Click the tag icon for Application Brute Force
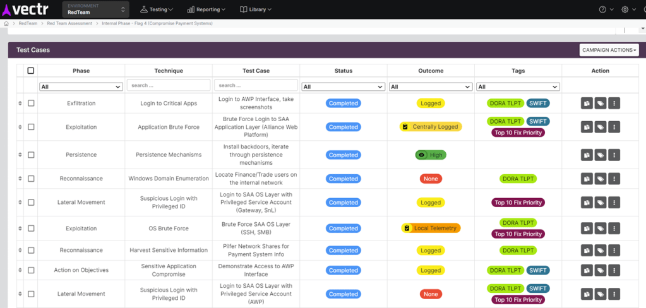646x308 pixels. [x=601, y=127]
